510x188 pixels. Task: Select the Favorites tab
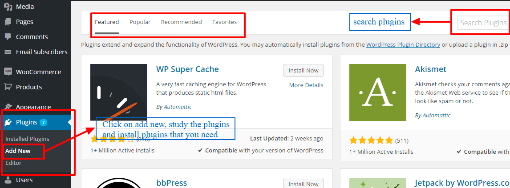point(224,22)
